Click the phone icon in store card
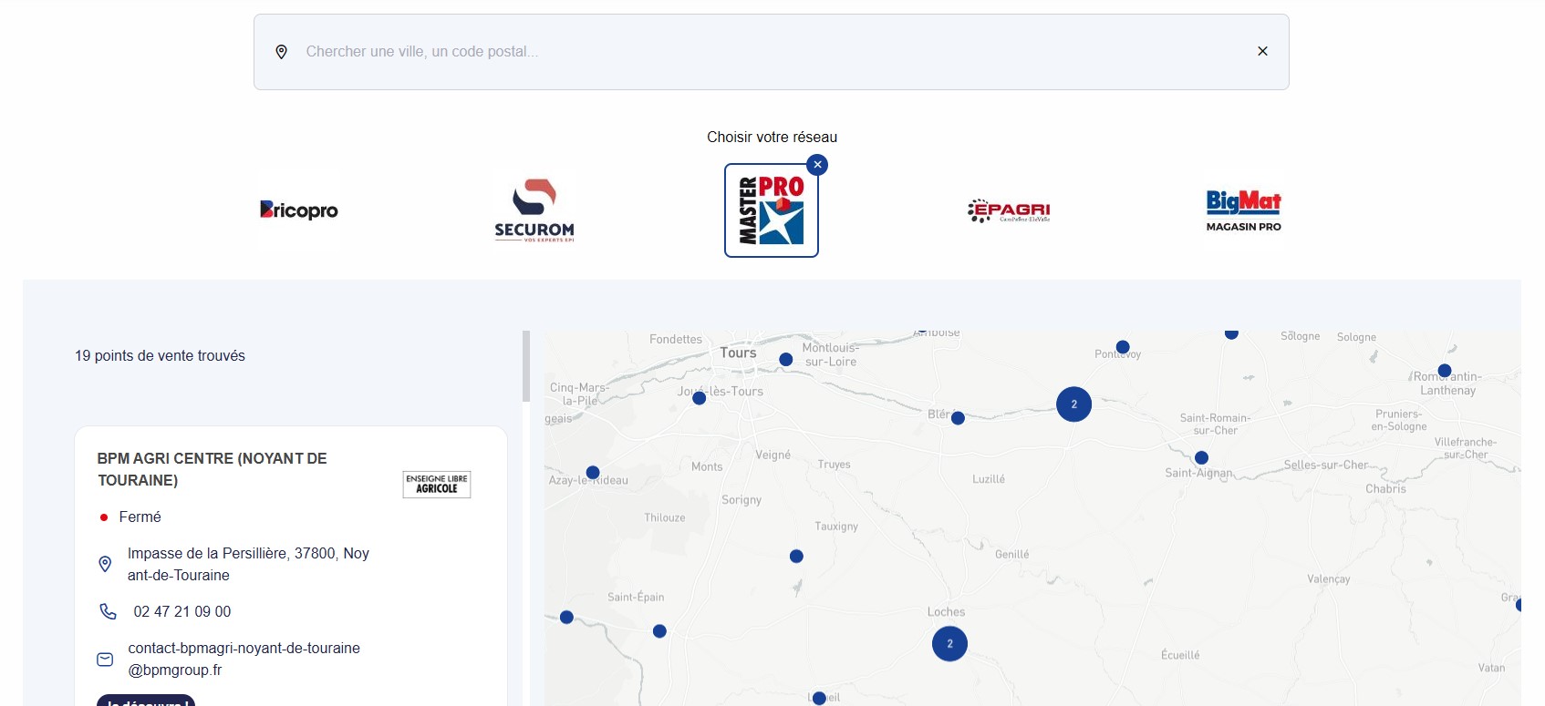This screenshot has height=706, width=1545. pos(108,611)
